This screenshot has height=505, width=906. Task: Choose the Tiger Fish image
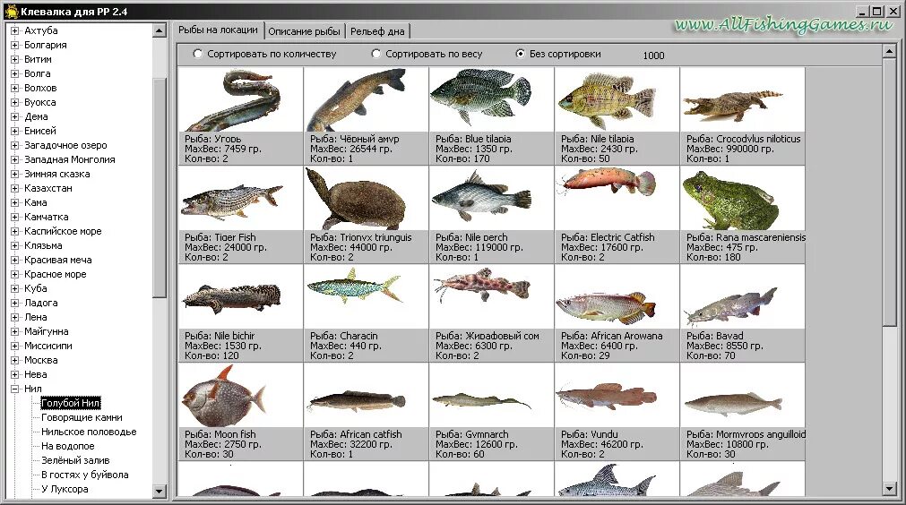click(240, 199)
